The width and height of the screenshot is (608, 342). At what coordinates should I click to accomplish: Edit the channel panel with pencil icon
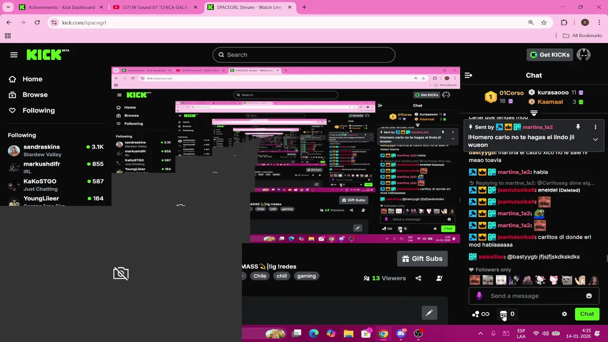[x=429, y=313]
